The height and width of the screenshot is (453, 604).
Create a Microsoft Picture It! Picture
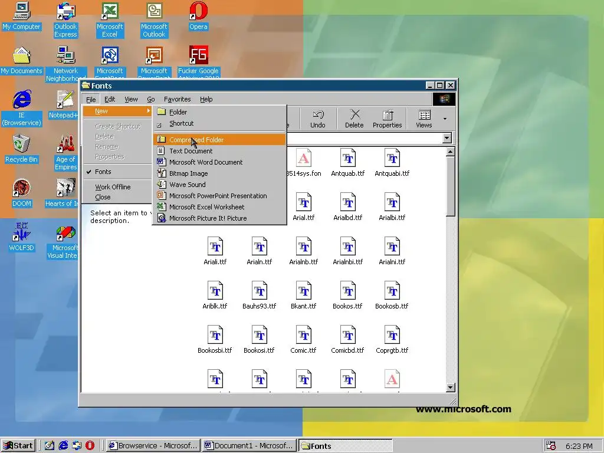[219, 218]
